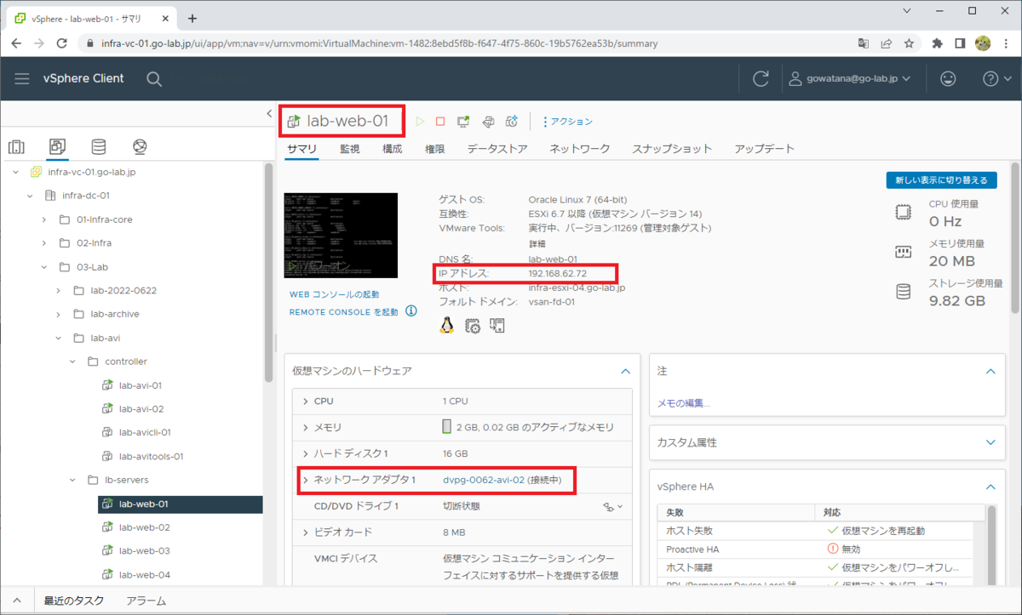
Task: Launch the VM console icon
Action: coord(463,122)
